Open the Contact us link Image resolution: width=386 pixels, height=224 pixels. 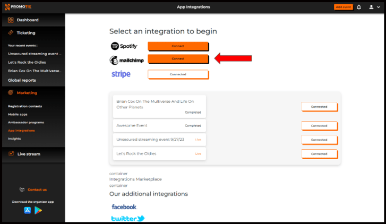pyautogui.click(x=37, y=189)
